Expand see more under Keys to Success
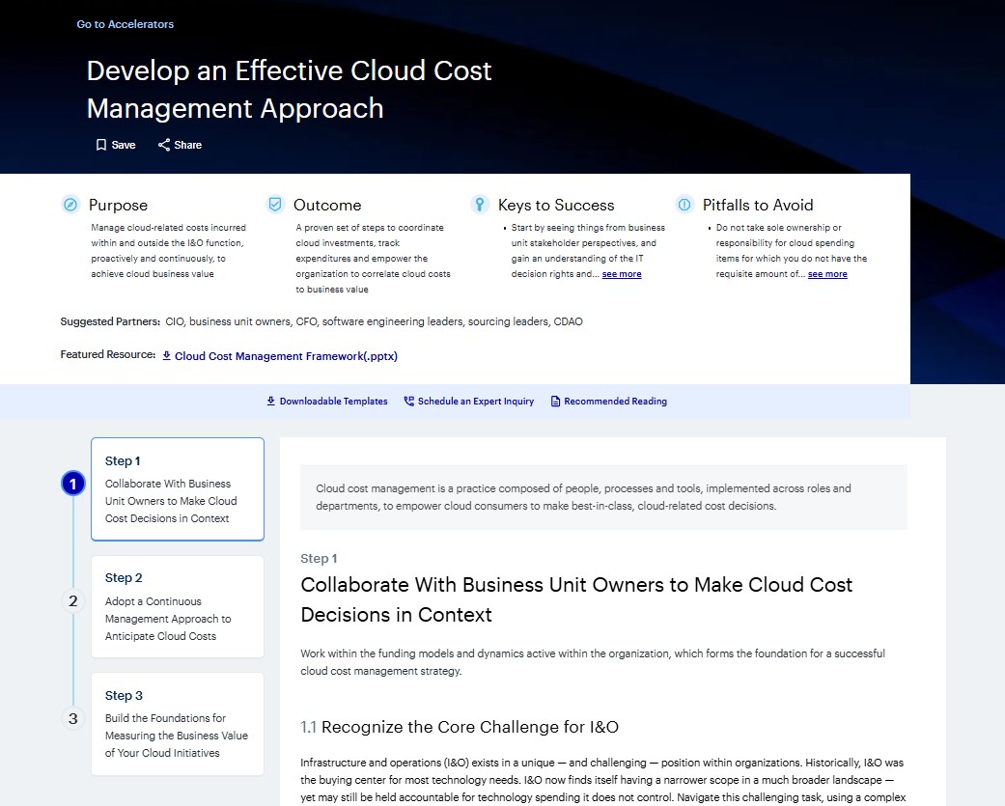Screen dimensions: 1005x806 tap(622, 273)
